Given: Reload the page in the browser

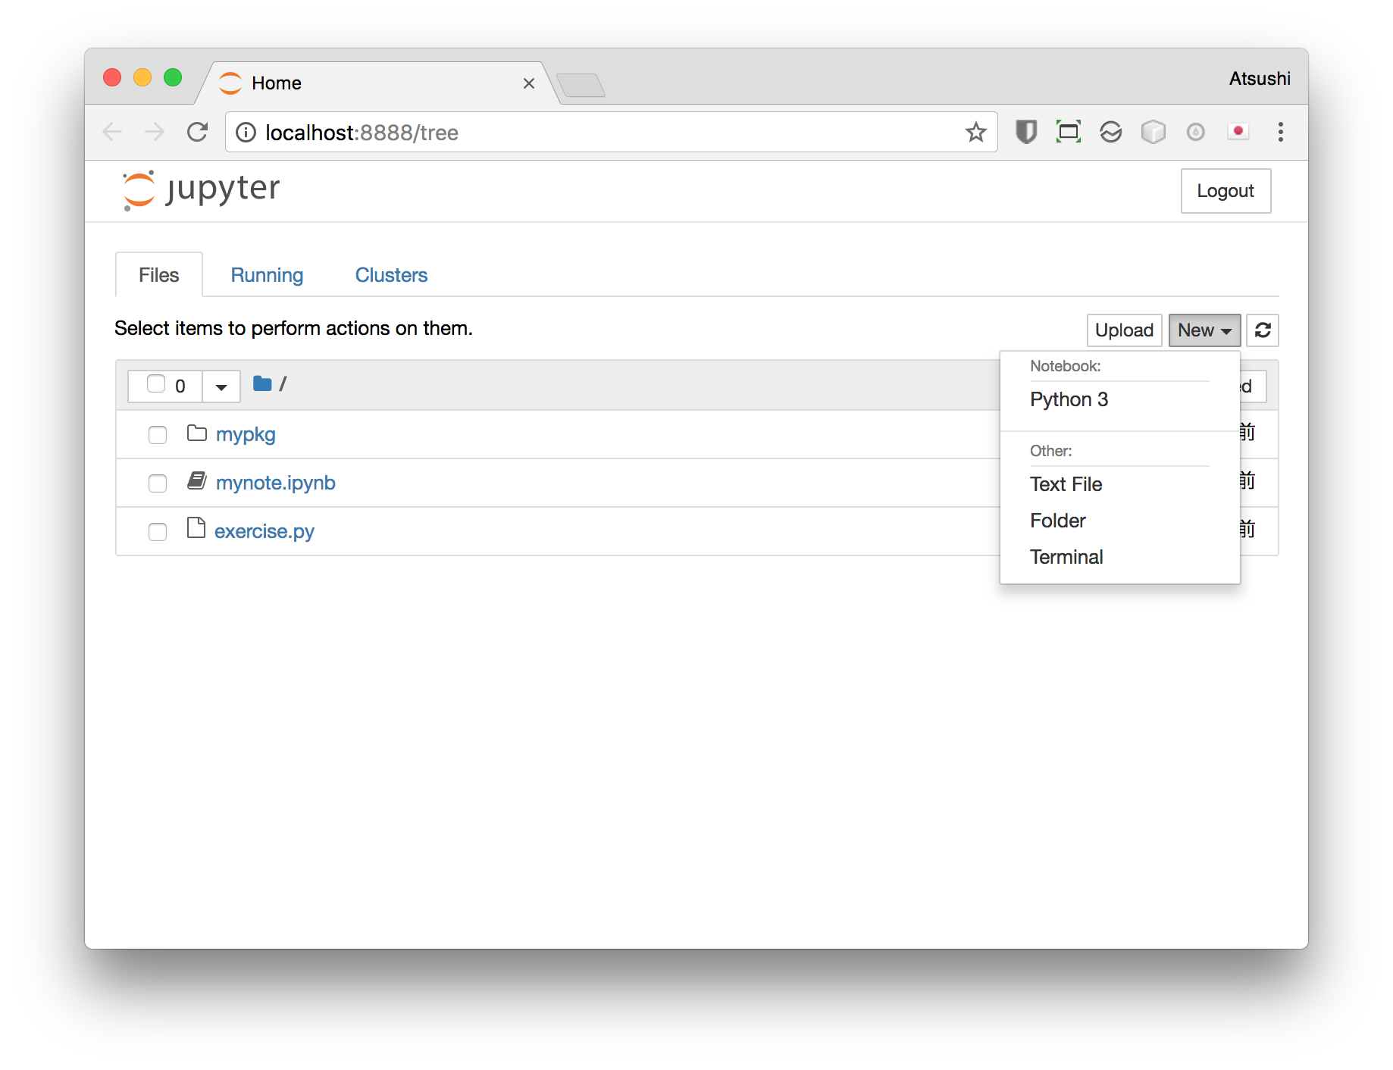Looking at the screenshot, I should pos(197,132).
